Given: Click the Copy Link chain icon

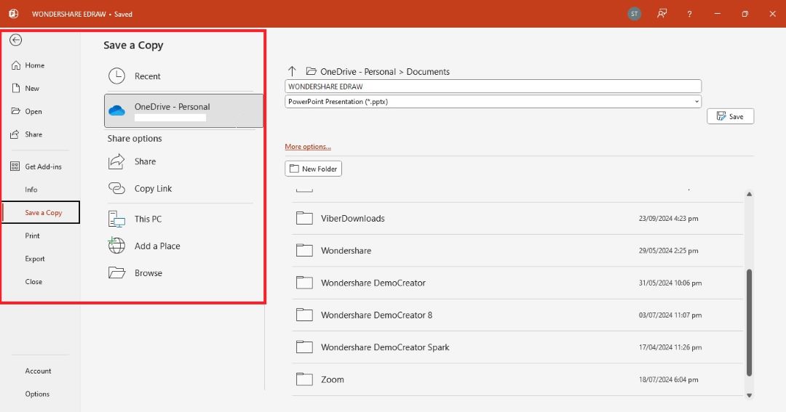Looking at the screenshot, I should [x=116, y=188].
